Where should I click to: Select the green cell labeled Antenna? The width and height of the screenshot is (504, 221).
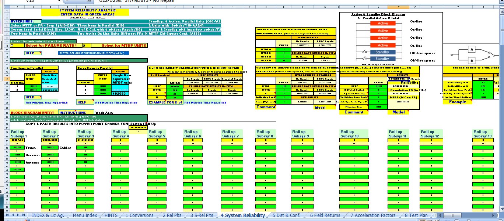[x=18, y=162]
